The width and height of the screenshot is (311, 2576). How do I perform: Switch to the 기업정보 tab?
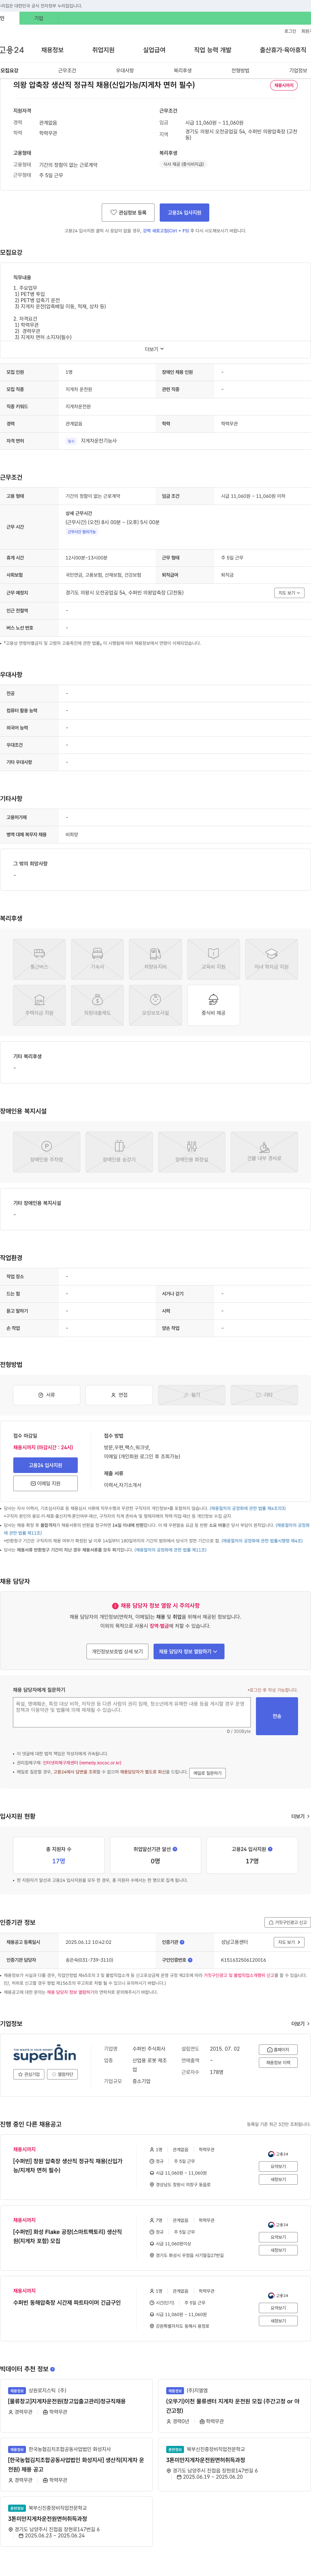298,71
